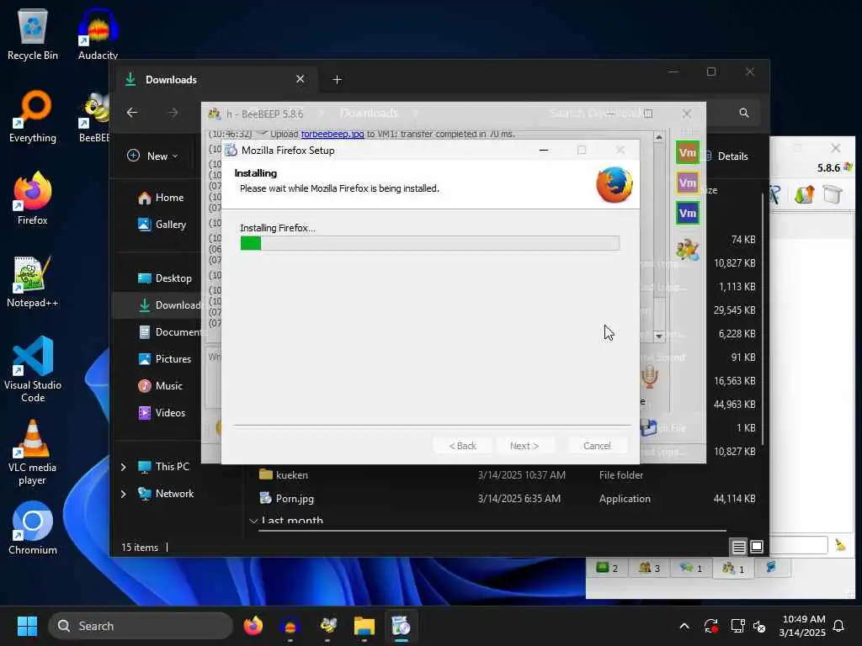Click the gray bin icon in BeeBEEP toolbar

[x=833, y=194]
